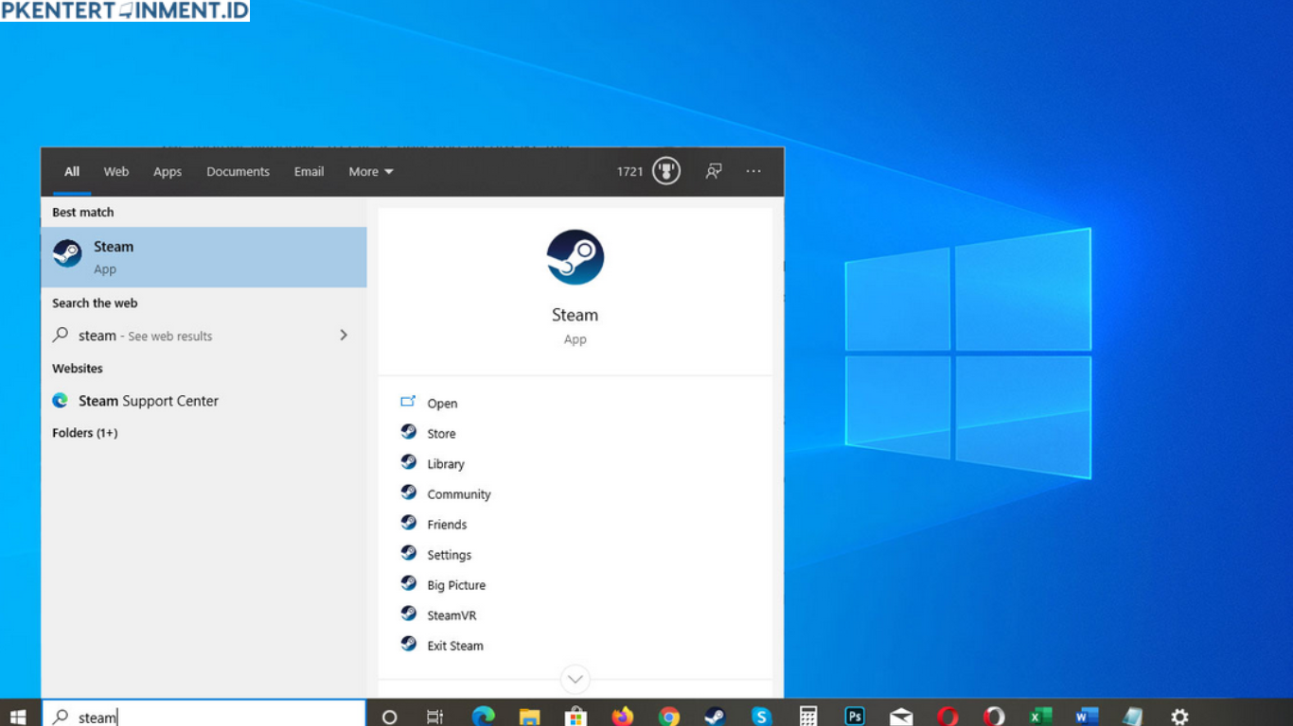Click the large Steam logo in preview pane

[575, 257]
